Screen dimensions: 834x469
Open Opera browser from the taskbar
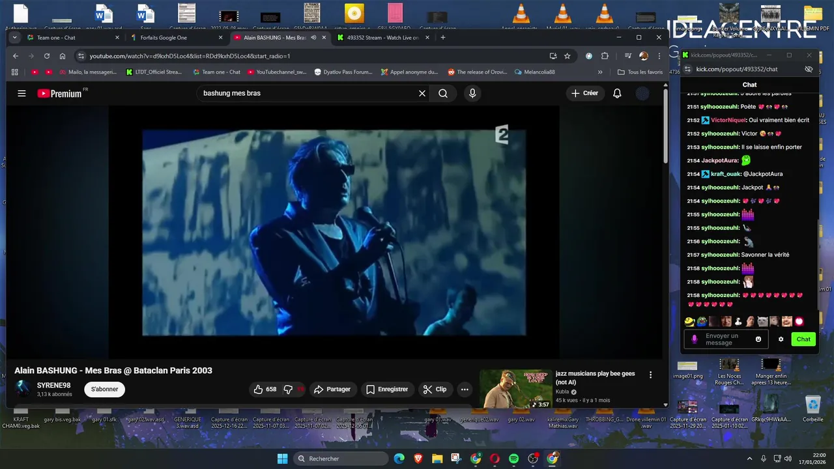495,459
